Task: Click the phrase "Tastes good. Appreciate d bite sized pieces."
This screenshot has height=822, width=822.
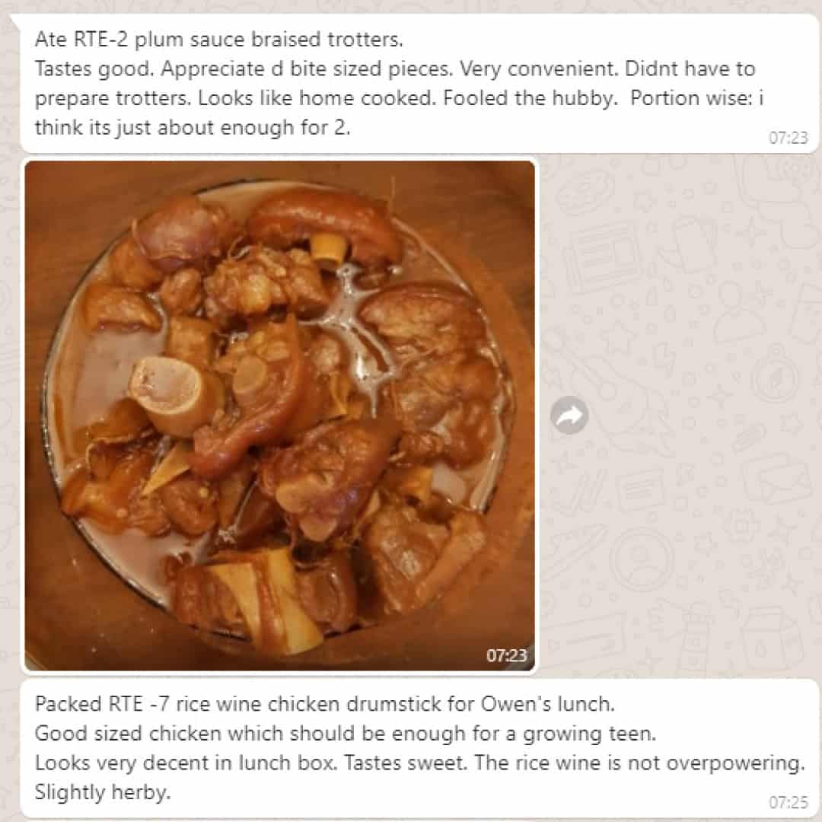Action: click(x=244, y=69)
